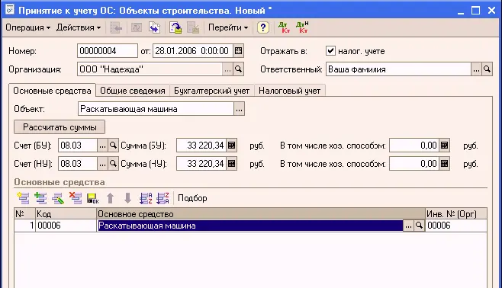
Task: Show ДтН/Кт tax accounting entries icon
Action: click(x=302, y=27)
